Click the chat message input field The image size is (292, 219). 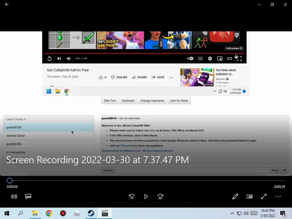click(192, 170)
